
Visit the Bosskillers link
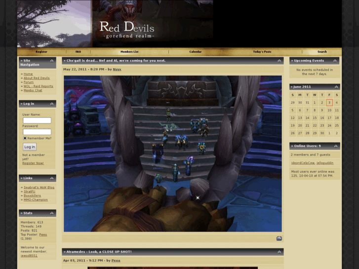click(32, 195)
